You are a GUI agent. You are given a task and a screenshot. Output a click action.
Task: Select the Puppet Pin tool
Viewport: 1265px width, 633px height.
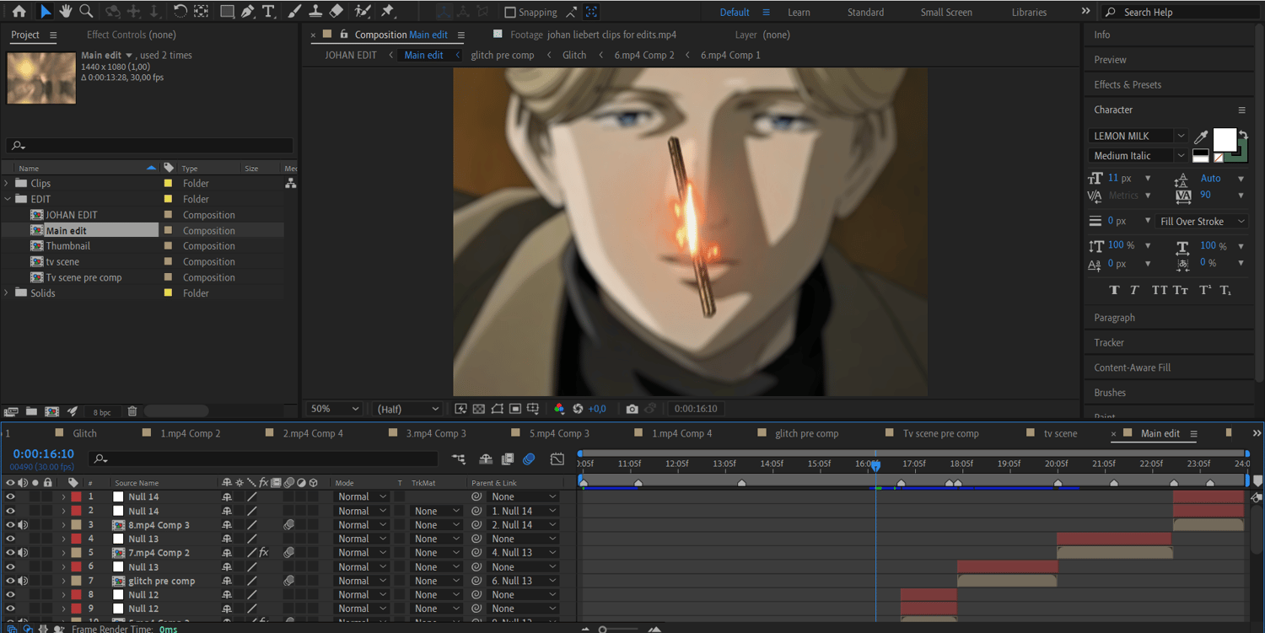387,12
